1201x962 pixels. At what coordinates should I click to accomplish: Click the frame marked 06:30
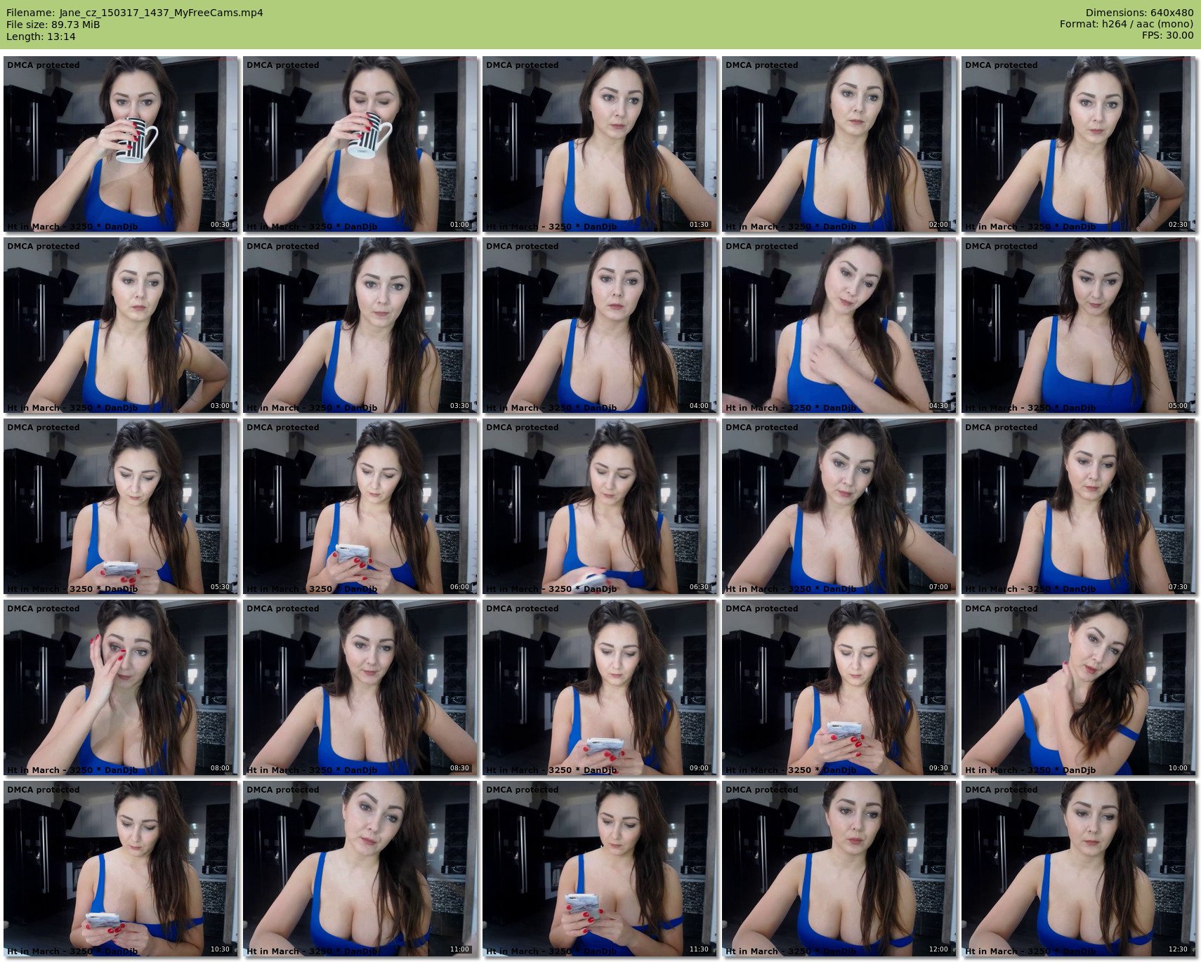(x=599, y=506)
